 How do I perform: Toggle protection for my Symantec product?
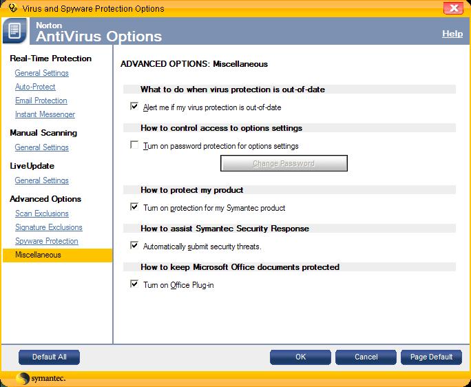pos(134,207)
